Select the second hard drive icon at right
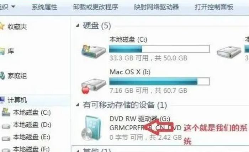Viewport: 249px width, 152px height. click(x=229, y=52)
